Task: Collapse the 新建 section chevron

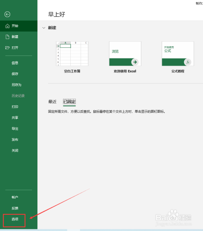Action: click(x=44, y=28)
